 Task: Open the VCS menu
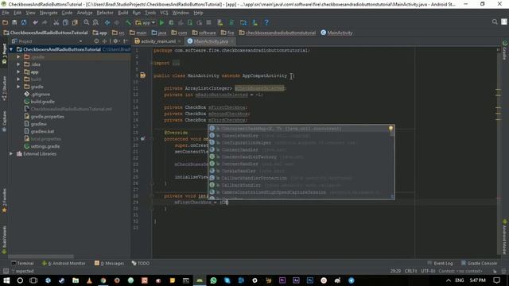164,13
